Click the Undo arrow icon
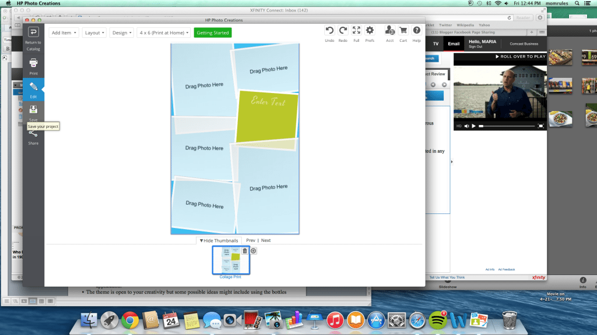This screenshot has height=335, width=597. pyautogui.click(x=329, y=30)
